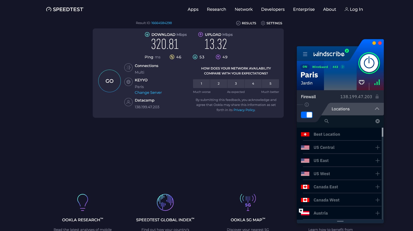The width and height of the screenshot is (413, 231).
Task: Rate network availability as 5
Action: point(270,83)
